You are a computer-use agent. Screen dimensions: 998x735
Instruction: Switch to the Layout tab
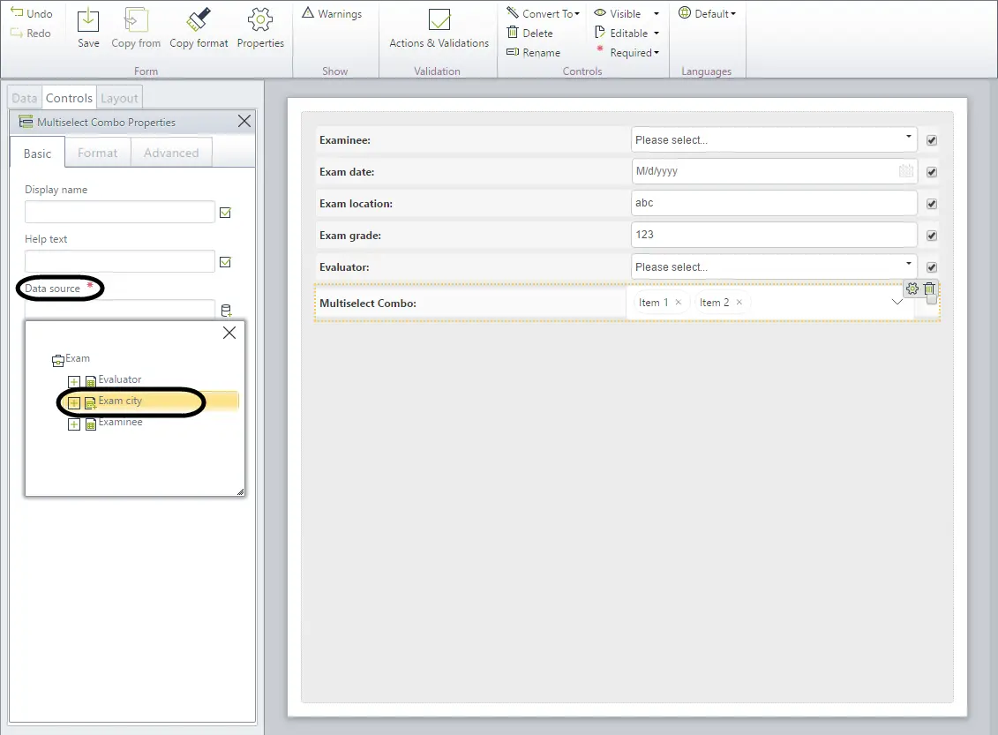[x=119, y=98]
